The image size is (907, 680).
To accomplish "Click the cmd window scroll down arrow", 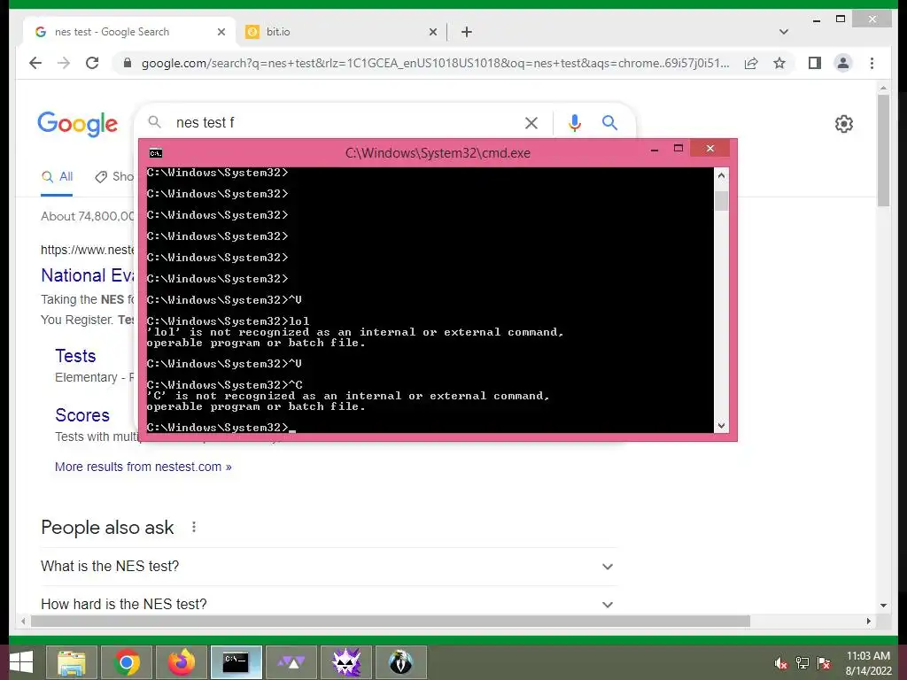I will pos(721,426).
